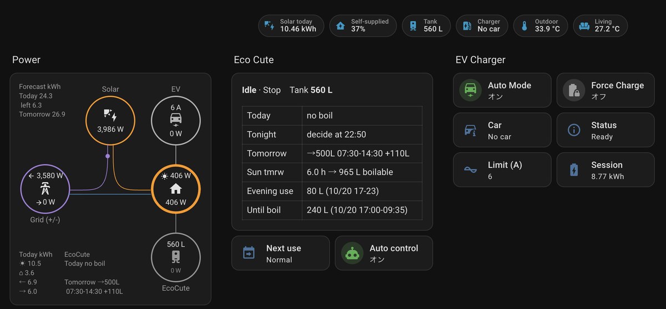Click the thermometer icon in Outdoor chip
This screenshot has height=309, width=666.
coord(524,25)
